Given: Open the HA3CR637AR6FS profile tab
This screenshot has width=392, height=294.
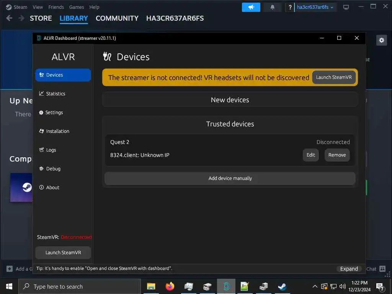Looking at the screenshot, I should (175, 18).
